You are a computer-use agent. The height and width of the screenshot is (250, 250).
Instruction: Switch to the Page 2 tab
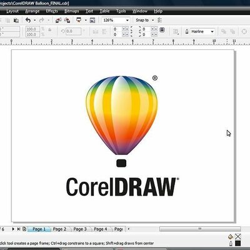pos(59,229)
